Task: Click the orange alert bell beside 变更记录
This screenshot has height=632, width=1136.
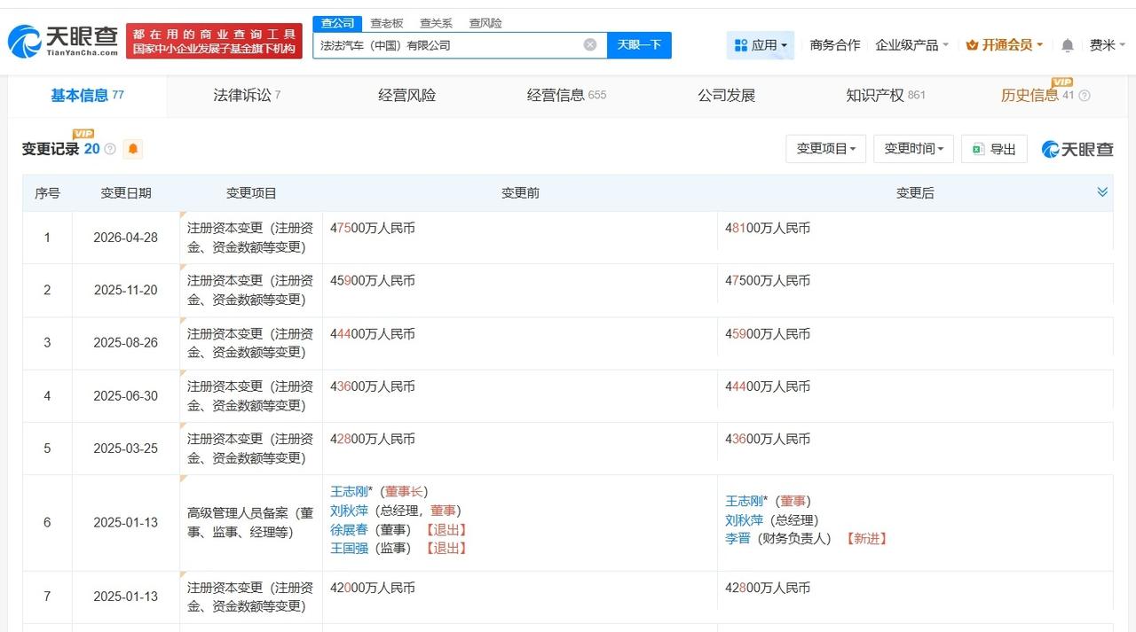Action: point(133,149)
